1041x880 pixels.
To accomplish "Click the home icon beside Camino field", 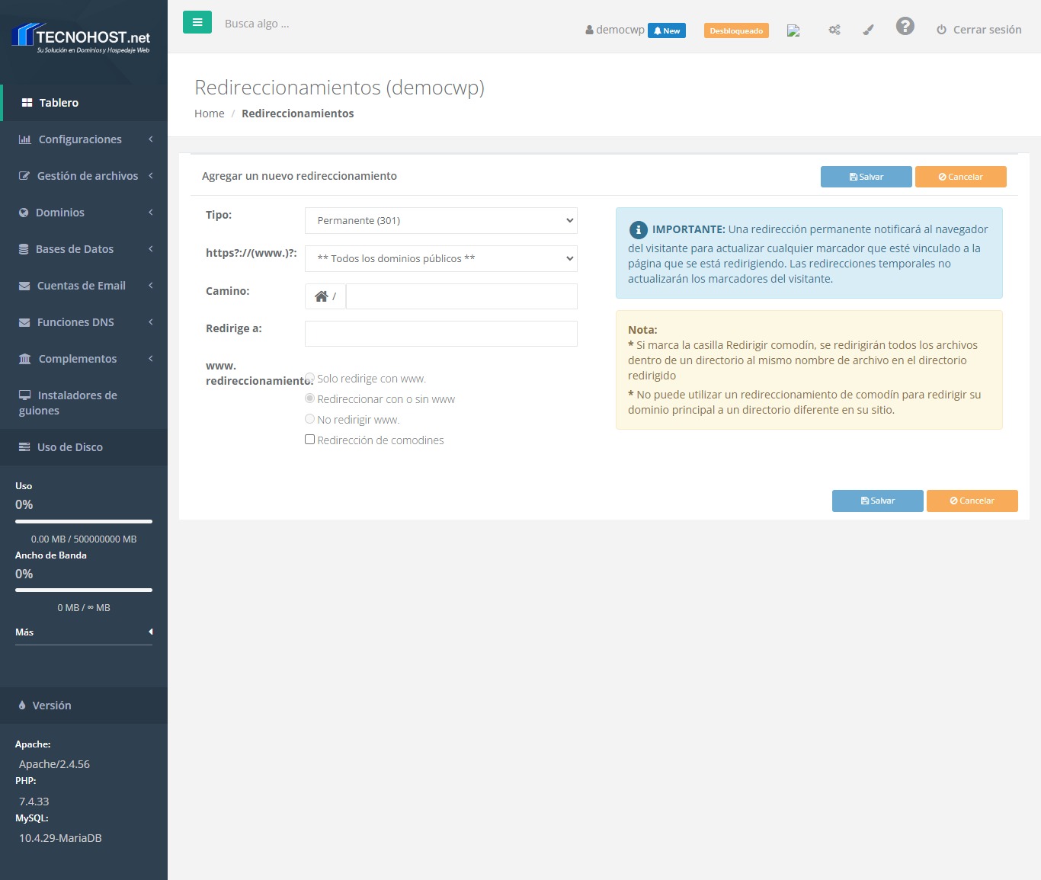I will tap(322, 296).
